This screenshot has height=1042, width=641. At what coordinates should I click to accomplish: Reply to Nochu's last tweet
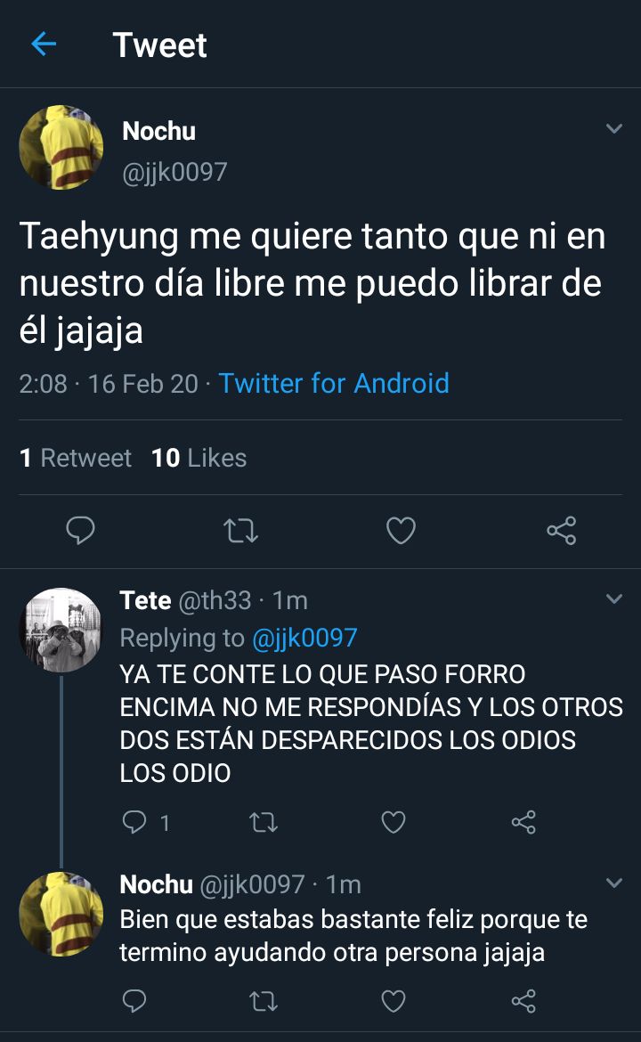(x=134, y=1000)
